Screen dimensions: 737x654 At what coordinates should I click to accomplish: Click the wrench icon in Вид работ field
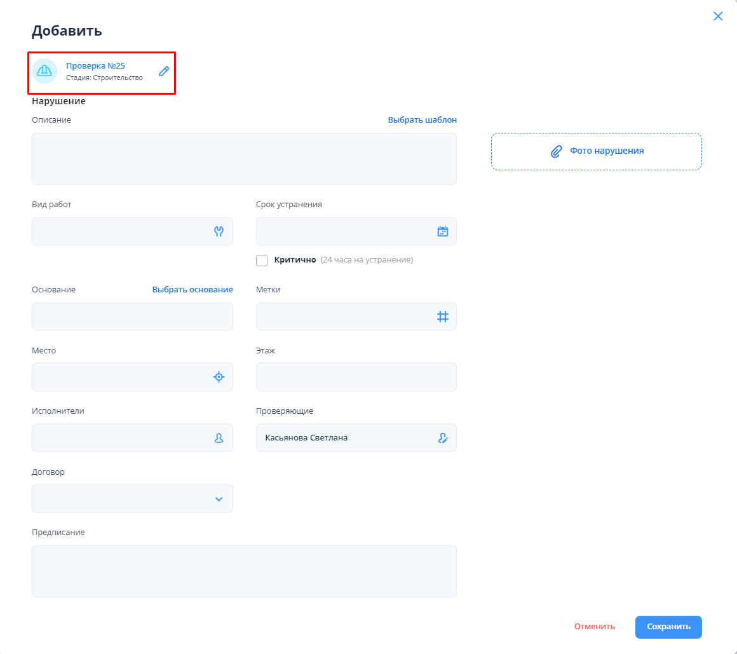coord(219,231)
